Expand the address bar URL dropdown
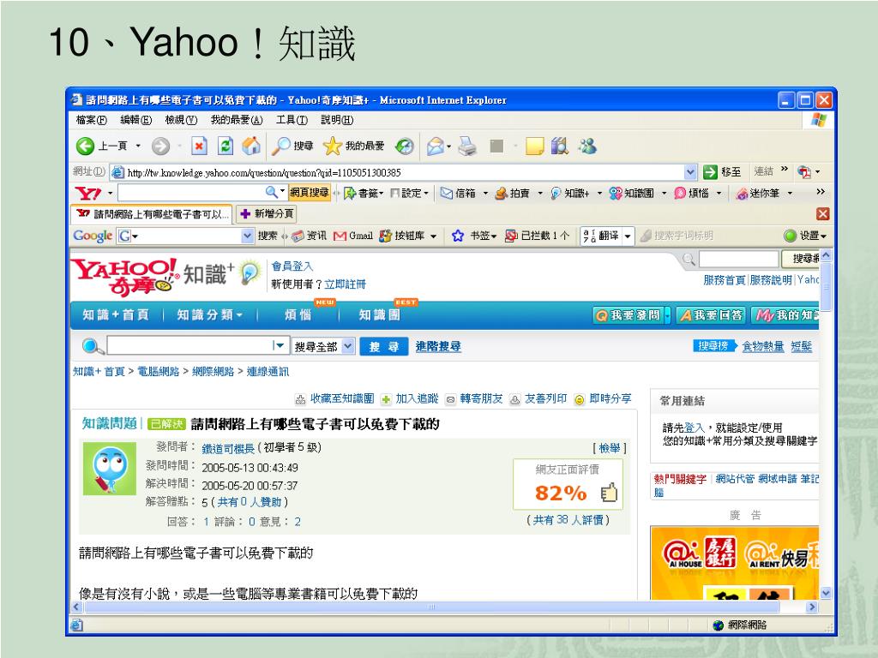The image size is (878, 658). point(690,172)
